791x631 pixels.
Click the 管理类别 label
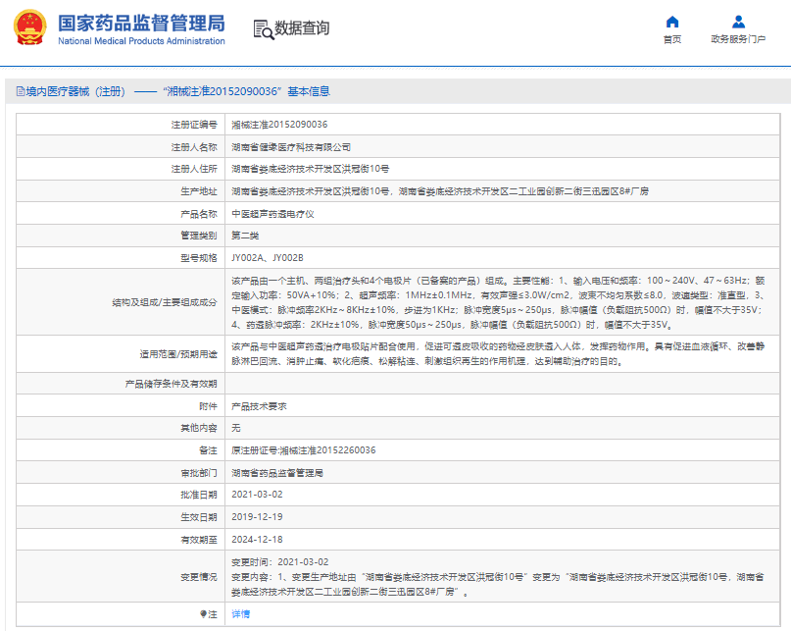(199, 236)
